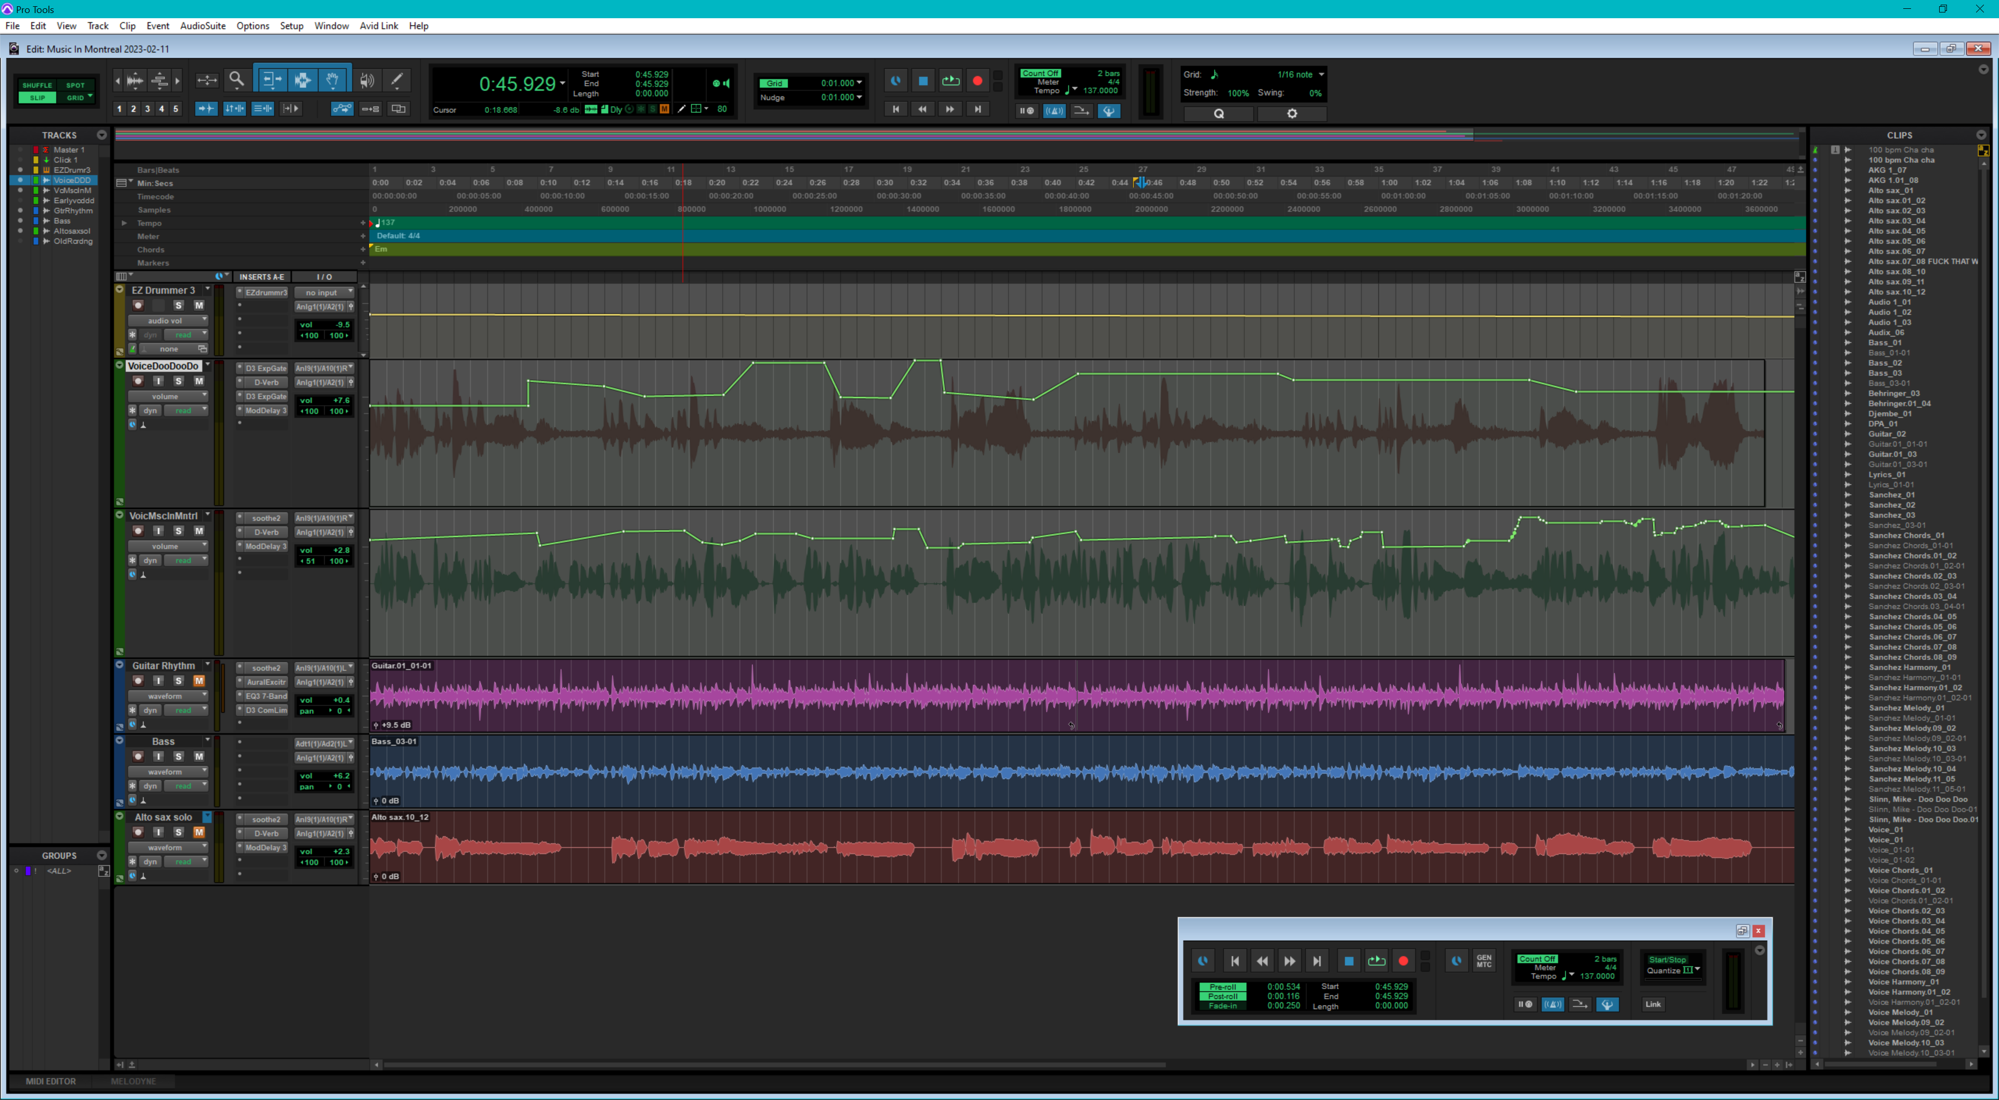Open the AudioSuite menu
Image resolution: width=1999 pixels, height=1100 pixels.
click(x=203, y=25)
